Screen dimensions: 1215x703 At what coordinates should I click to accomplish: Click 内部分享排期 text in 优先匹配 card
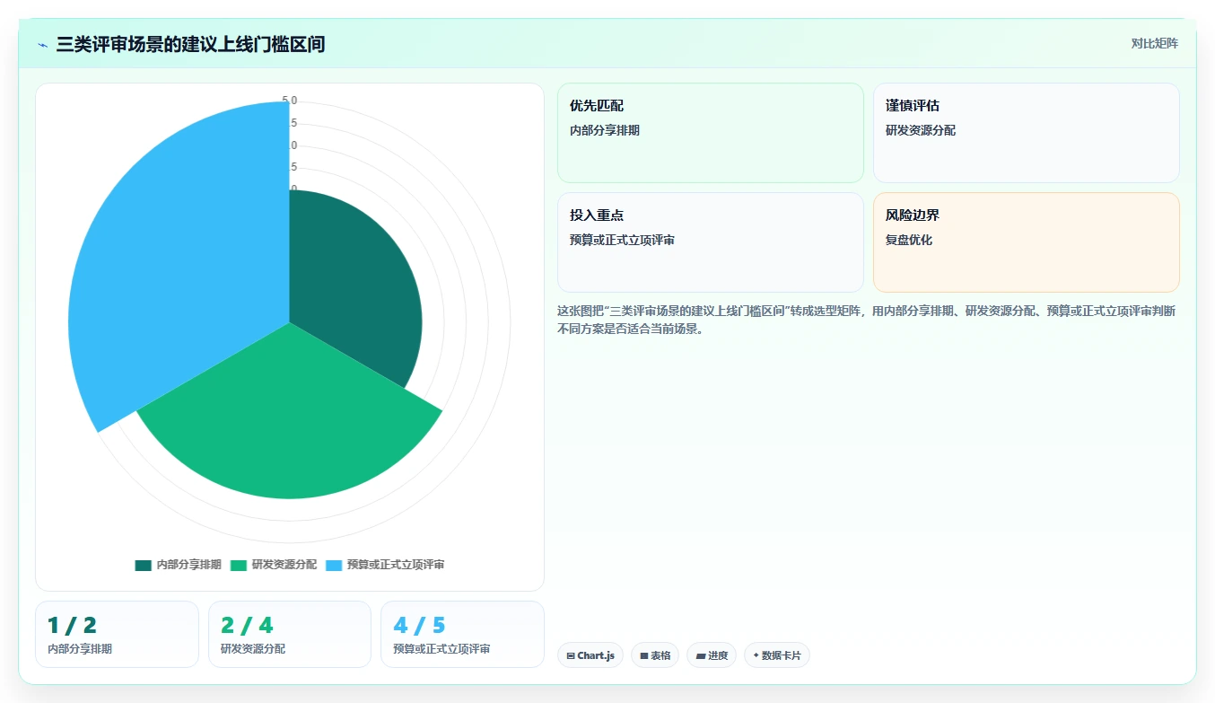(605, 131)
